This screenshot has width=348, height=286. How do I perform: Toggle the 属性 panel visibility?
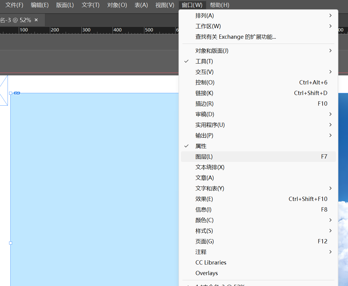pos(201,146)
